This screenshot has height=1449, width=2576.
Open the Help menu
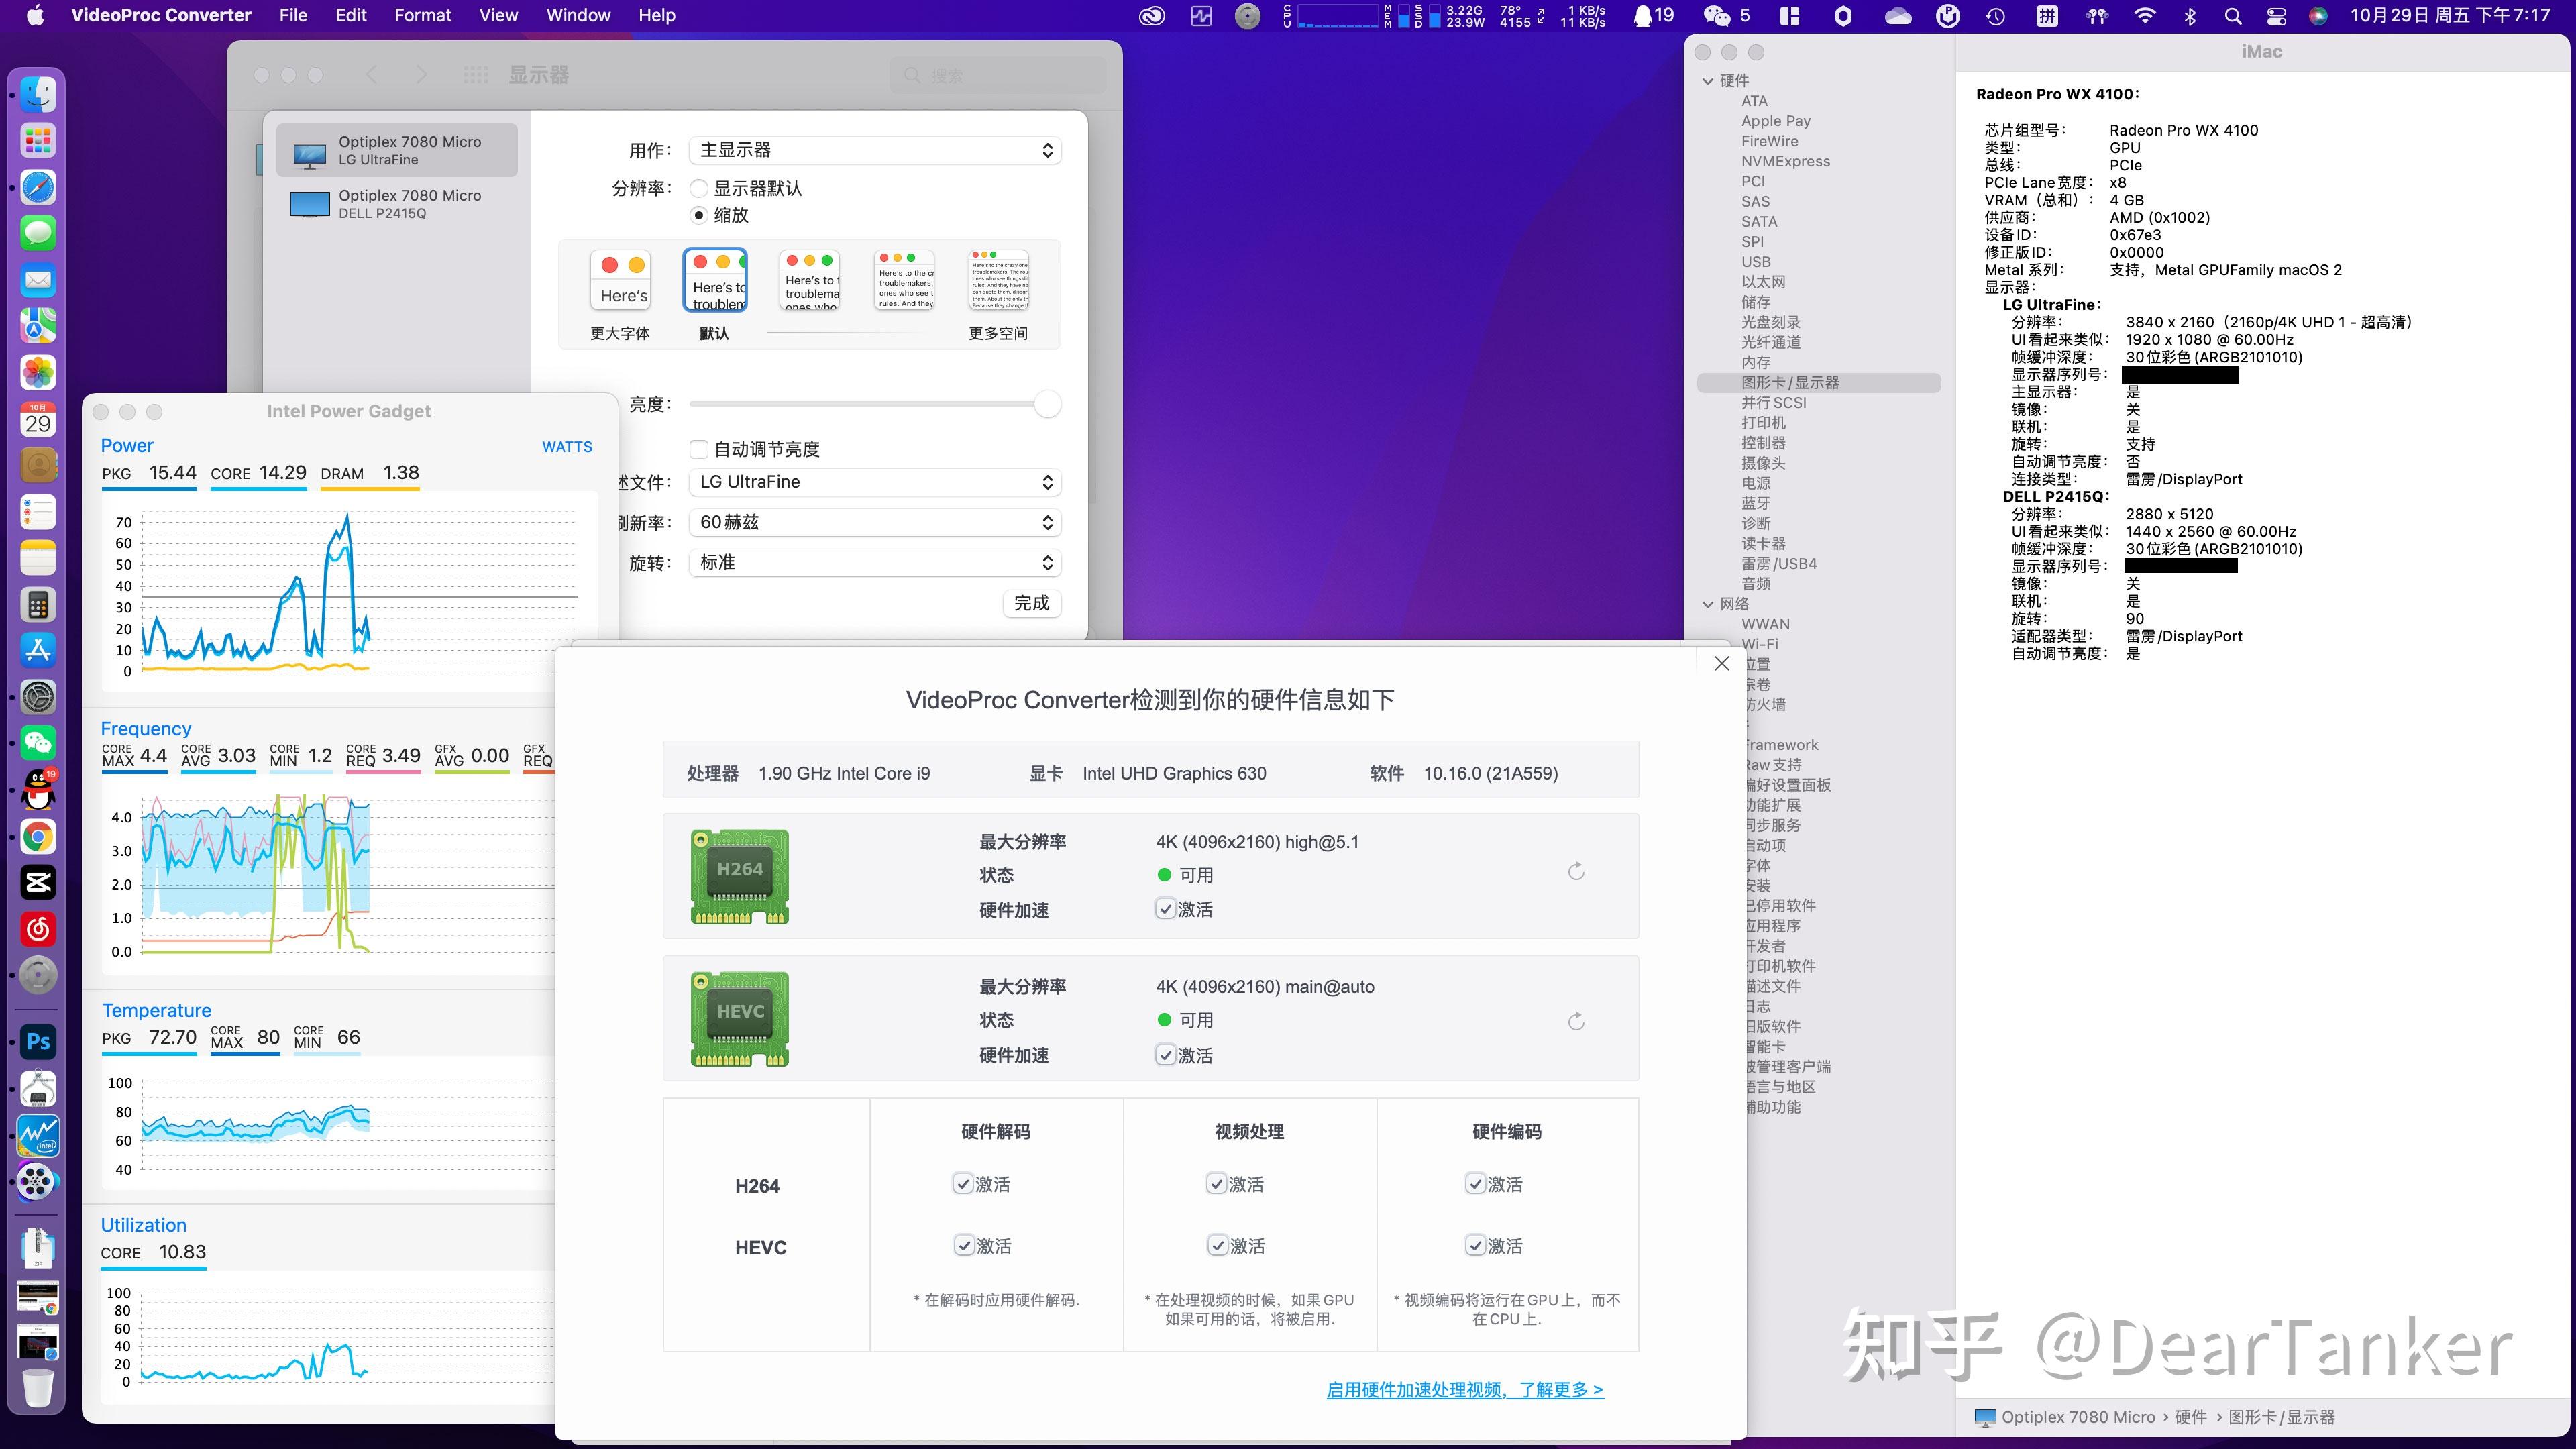[657, 16]
